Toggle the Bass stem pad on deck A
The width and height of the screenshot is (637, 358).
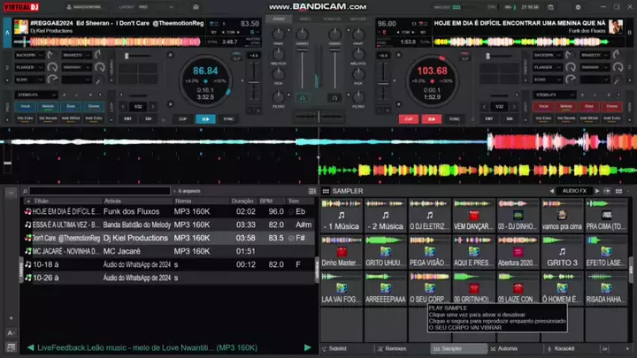(x=71, y=106)
